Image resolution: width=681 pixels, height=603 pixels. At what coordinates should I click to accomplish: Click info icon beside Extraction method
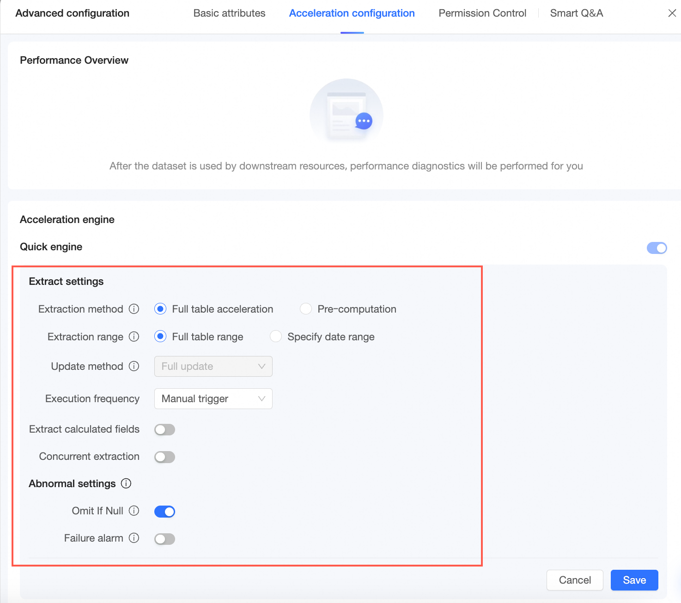tap(134, 309)
